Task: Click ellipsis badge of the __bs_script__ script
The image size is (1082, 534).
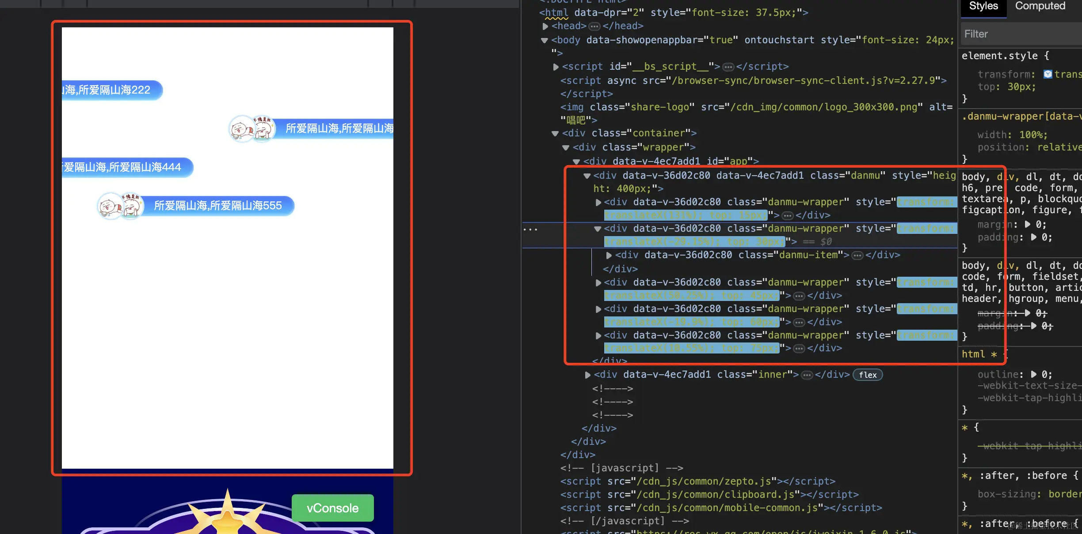Action: tap(728, 67)
